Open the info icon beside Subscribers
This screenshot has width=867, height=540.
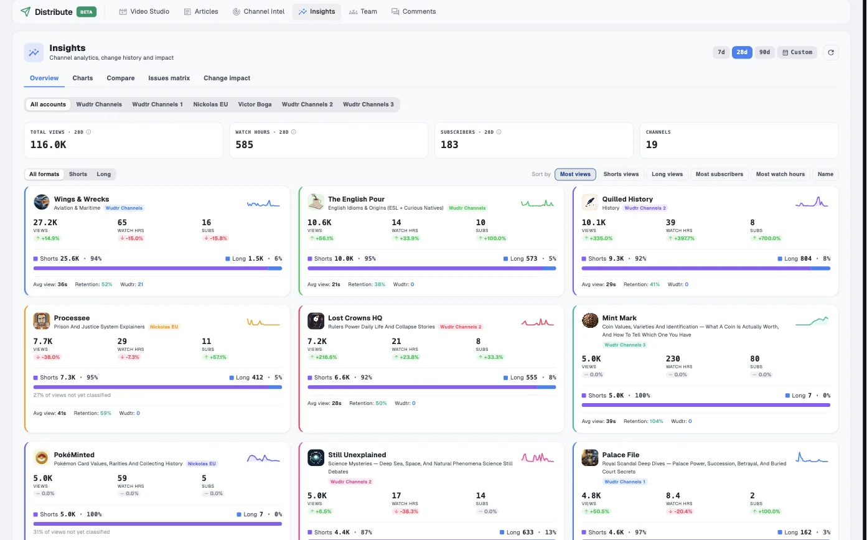pyautogui.click(x=499, y=132)
